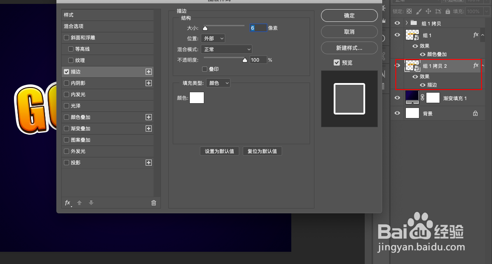This screenshot has width=492, height=264.
Task: Add another 颜色叠加 effect with plus icon
Action: click(149, 117)
